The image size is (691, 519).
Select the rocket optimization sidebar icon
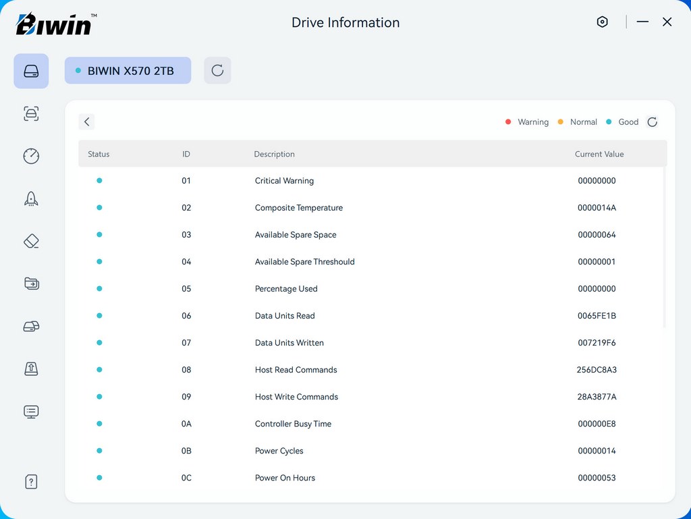[31, 198]
